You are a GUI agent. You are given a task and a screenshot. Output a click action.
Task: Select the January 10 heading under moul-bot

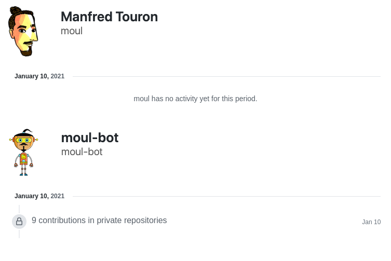pyautogui.click(x=39, y=196)
